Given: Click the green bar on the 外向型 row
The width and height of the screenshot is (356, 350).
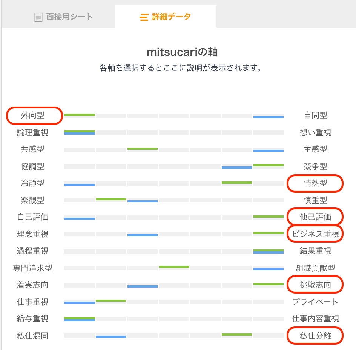Looking at the screenshot, I should 80,114.
